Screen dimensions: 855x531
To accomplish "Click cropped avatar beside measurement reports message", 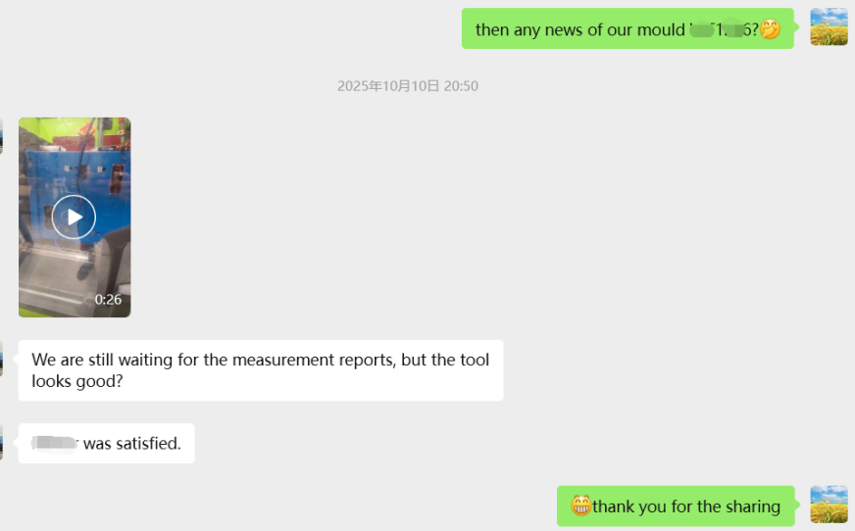I will point(1,359).
